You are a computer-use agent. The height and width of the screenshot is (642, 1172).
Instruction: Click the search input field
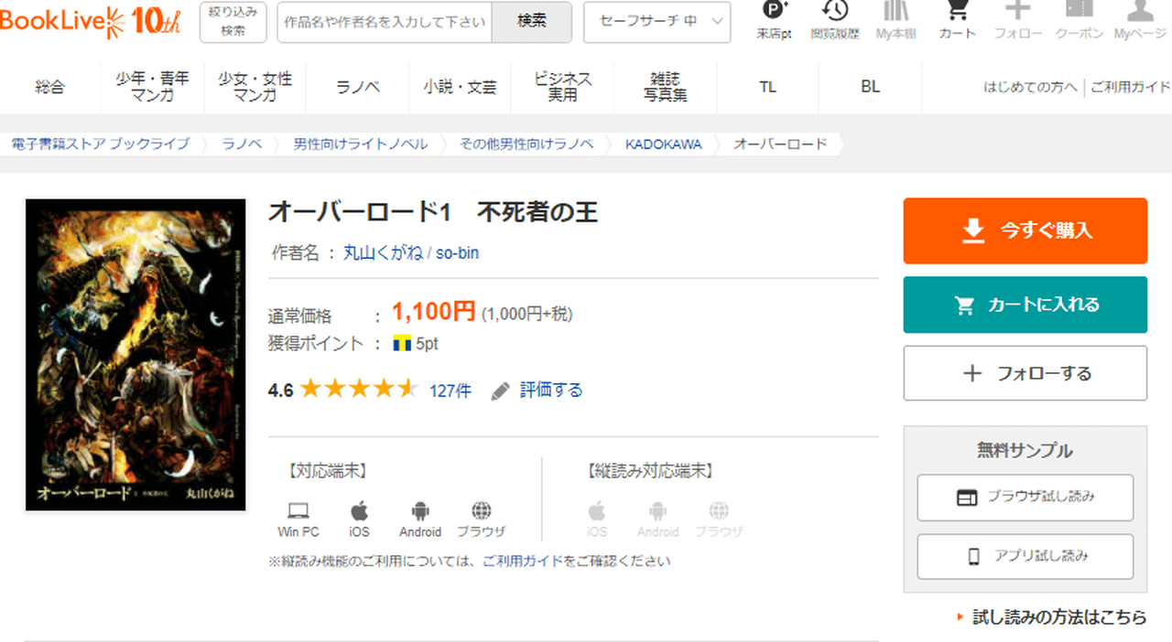tap(385, 22)
